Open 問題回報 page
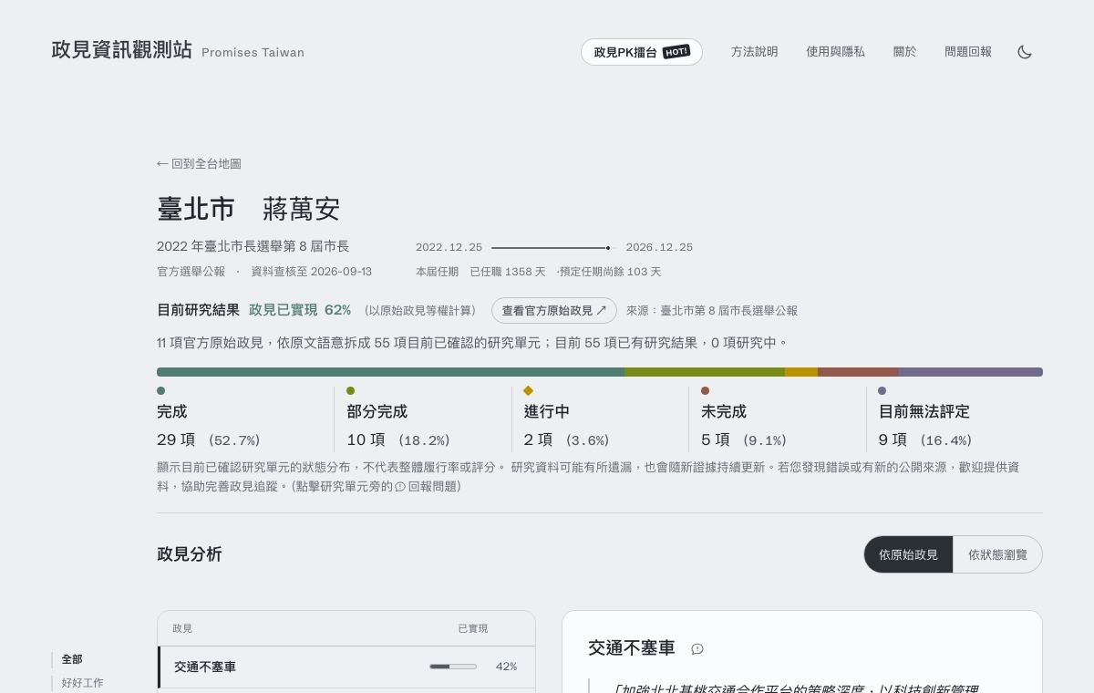Viewport: 1094px width, 693px height. pos(968,52)
